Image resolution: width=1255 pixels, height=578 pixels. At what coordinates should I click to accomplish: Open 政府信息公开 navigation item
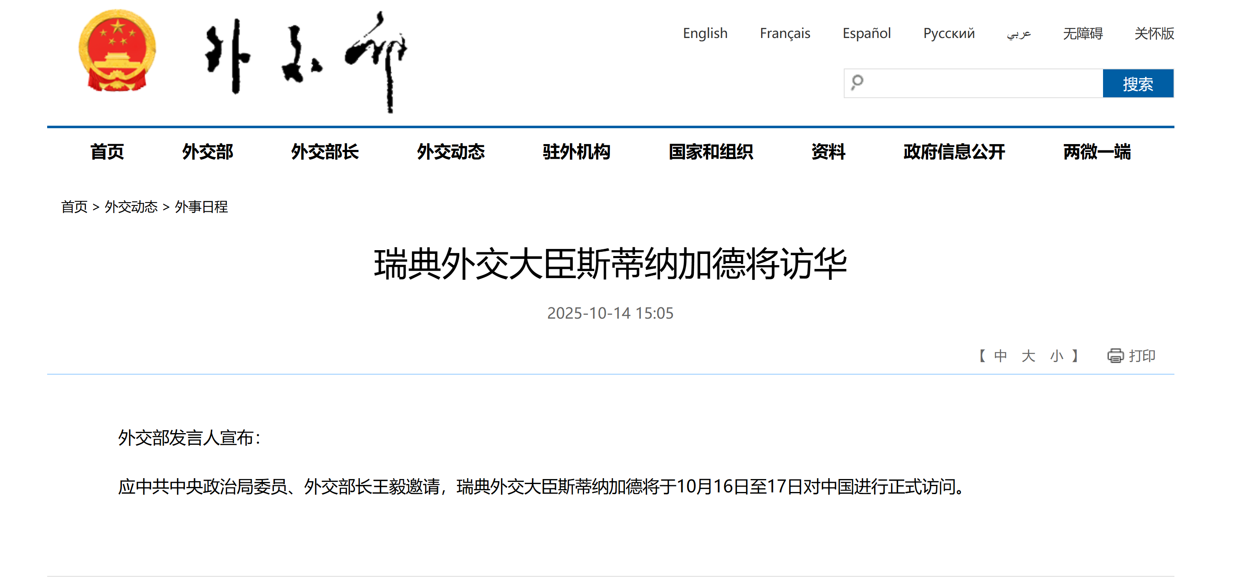(x=954, y=152)
